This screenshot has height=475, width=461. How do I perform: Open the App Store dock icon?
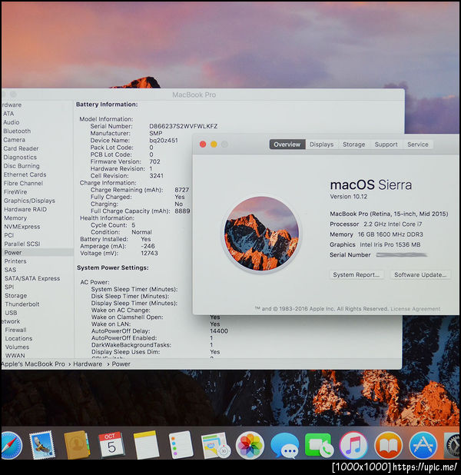423,445
